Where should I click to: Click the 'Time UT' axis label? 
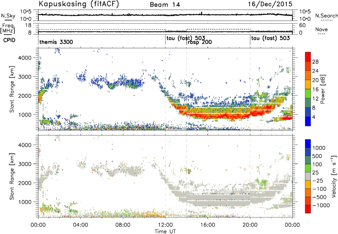click(165, 231)
